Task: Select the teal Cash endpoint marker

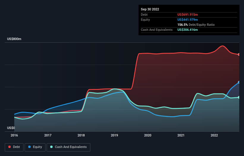Action: click(x=239, y=97)
